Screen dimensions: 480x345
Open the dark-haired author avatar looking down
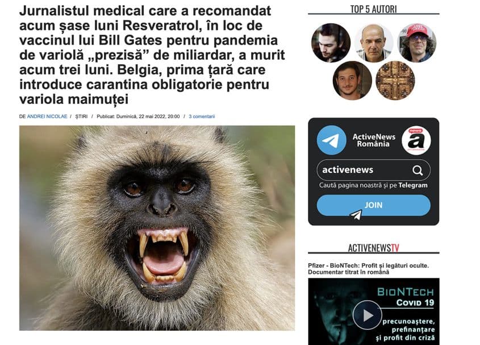(331, 43)
